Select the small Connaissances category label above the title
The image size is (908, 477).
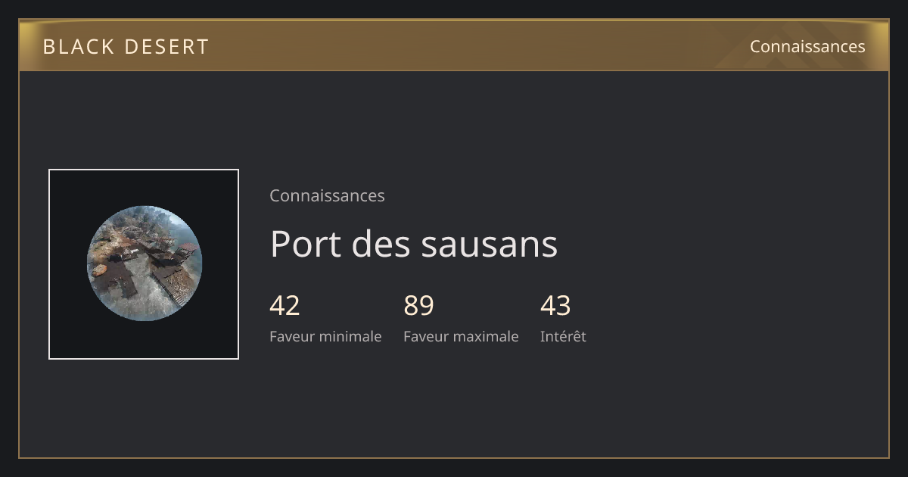point(327,195)
